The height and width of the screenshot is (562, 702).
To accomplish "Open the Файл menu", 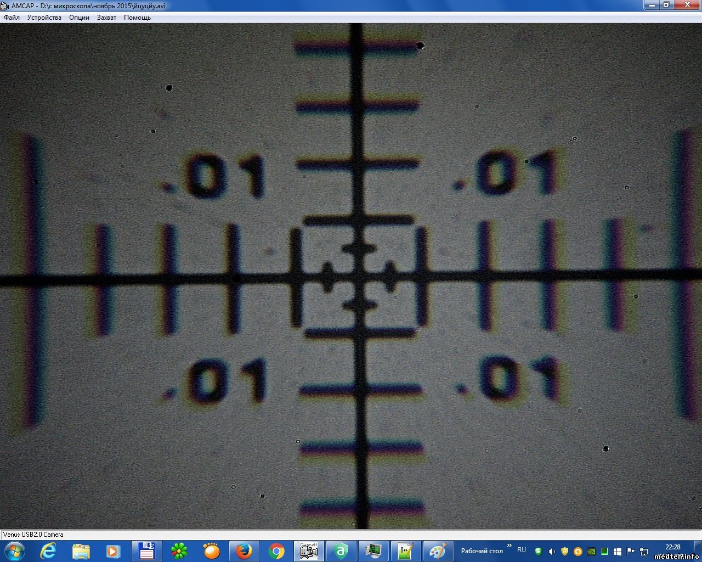I will (12, 18).
